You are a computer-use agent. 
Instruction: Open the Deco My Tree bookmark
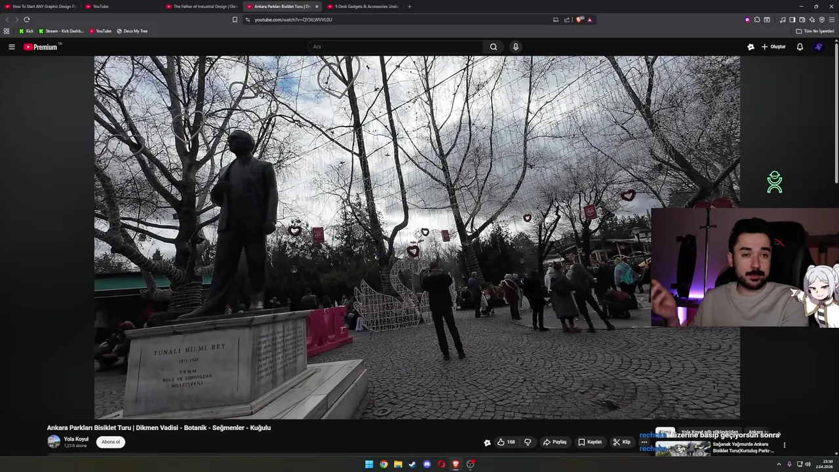tap(132, 31)
